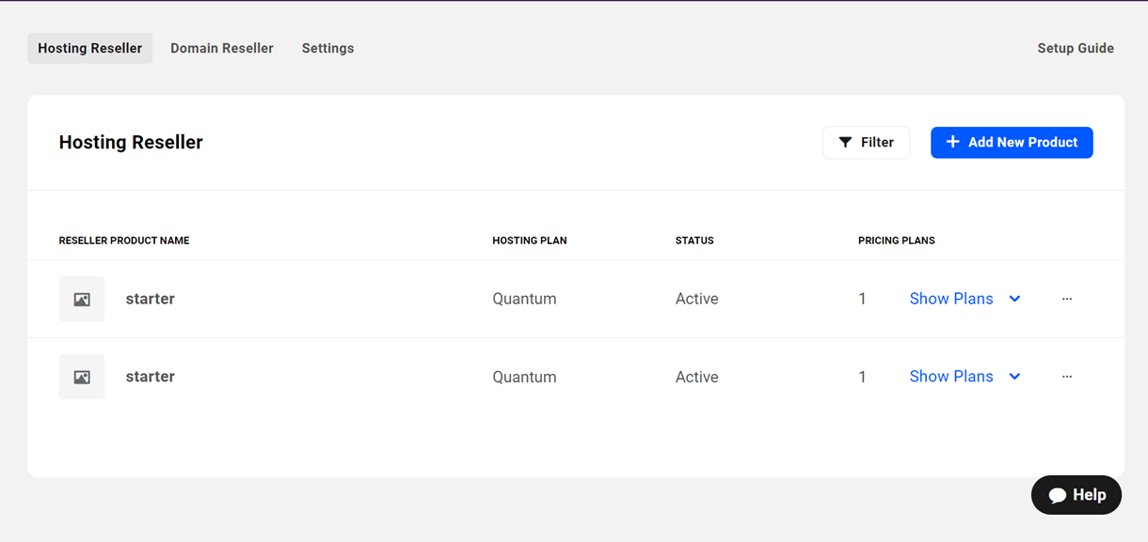Screen dimensions: 1148x542
Task: Open the three-dot menu for the first starter product
Action: [x=1066, y=299]
